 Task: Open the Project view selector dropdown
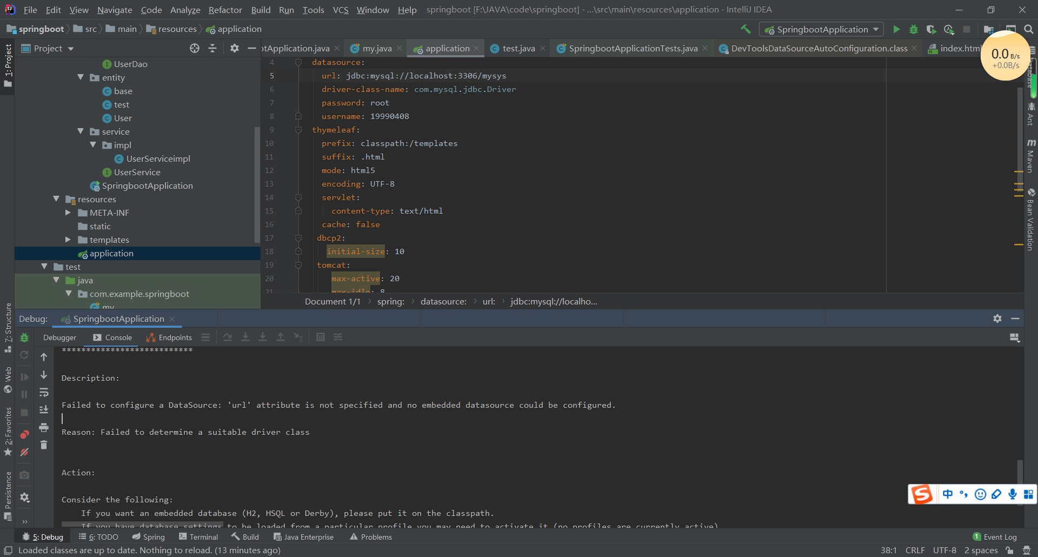pyautogui.click(x=48, y=48)
